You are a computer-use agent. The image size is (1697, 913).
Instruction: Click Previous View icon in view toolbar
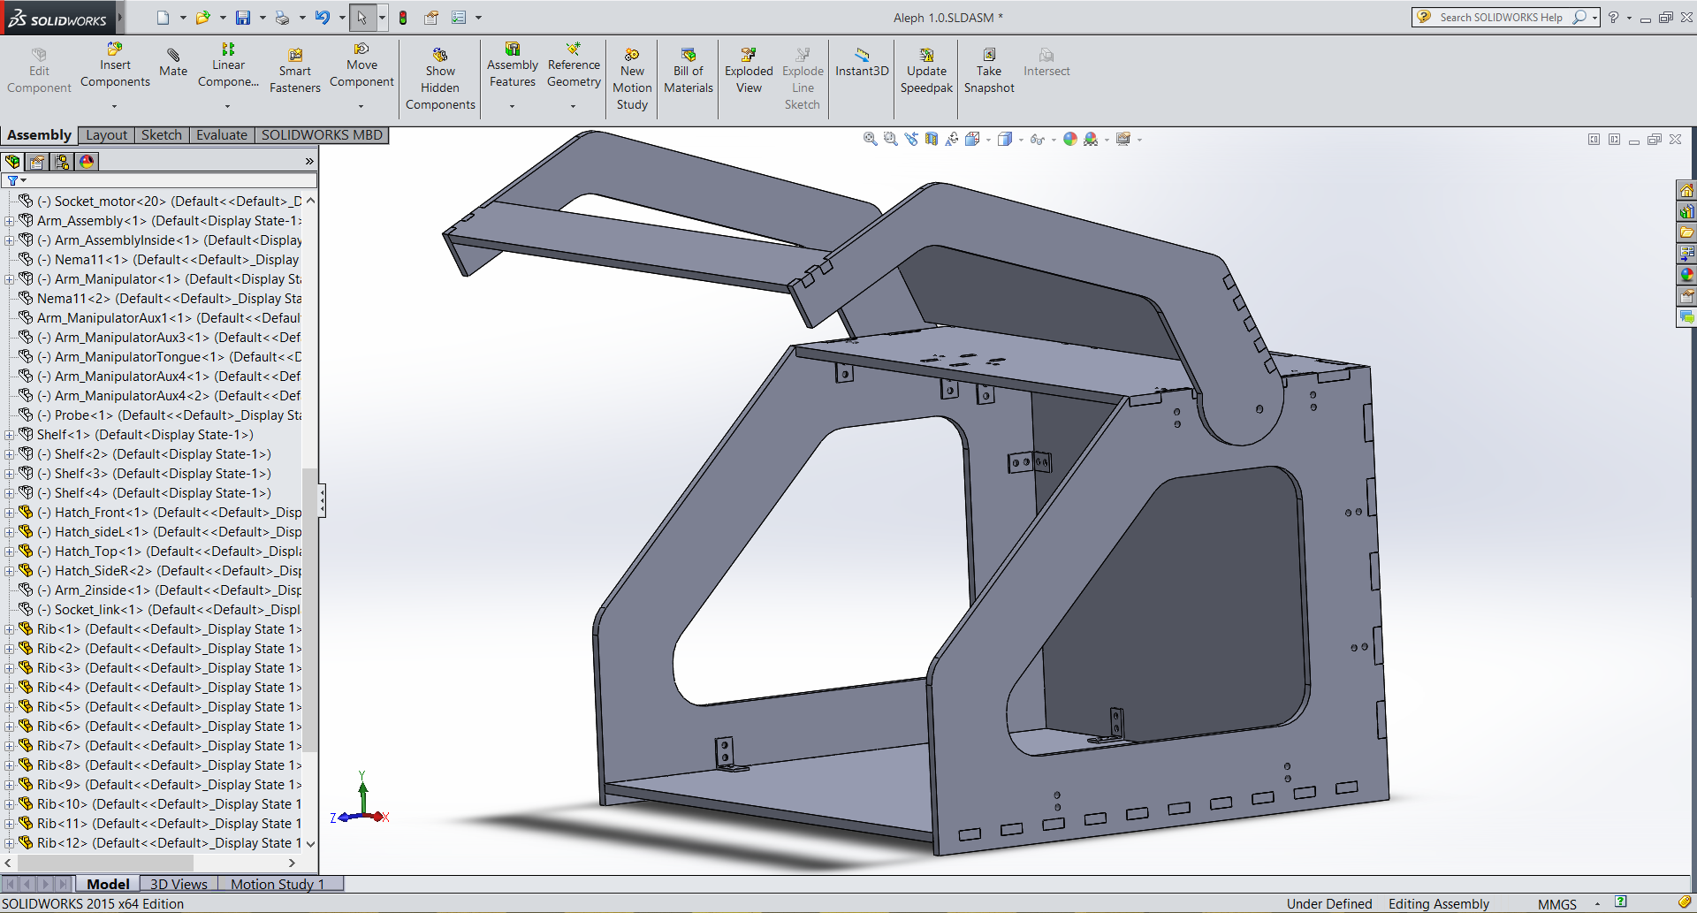[911, 139]
